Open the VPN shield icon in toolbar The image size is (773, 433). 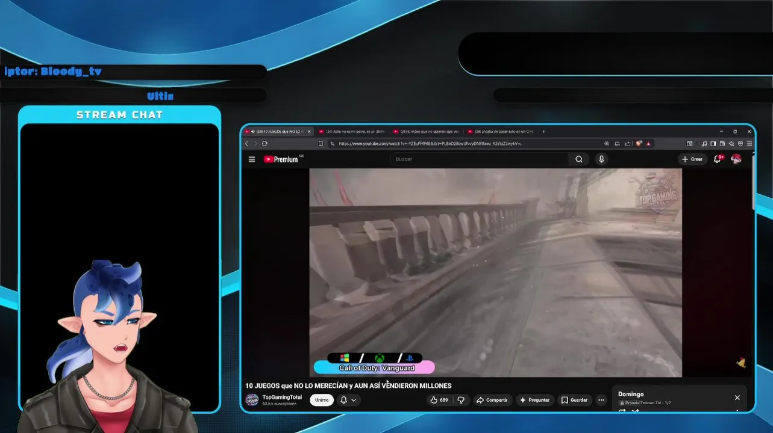(x=740, y=144)
